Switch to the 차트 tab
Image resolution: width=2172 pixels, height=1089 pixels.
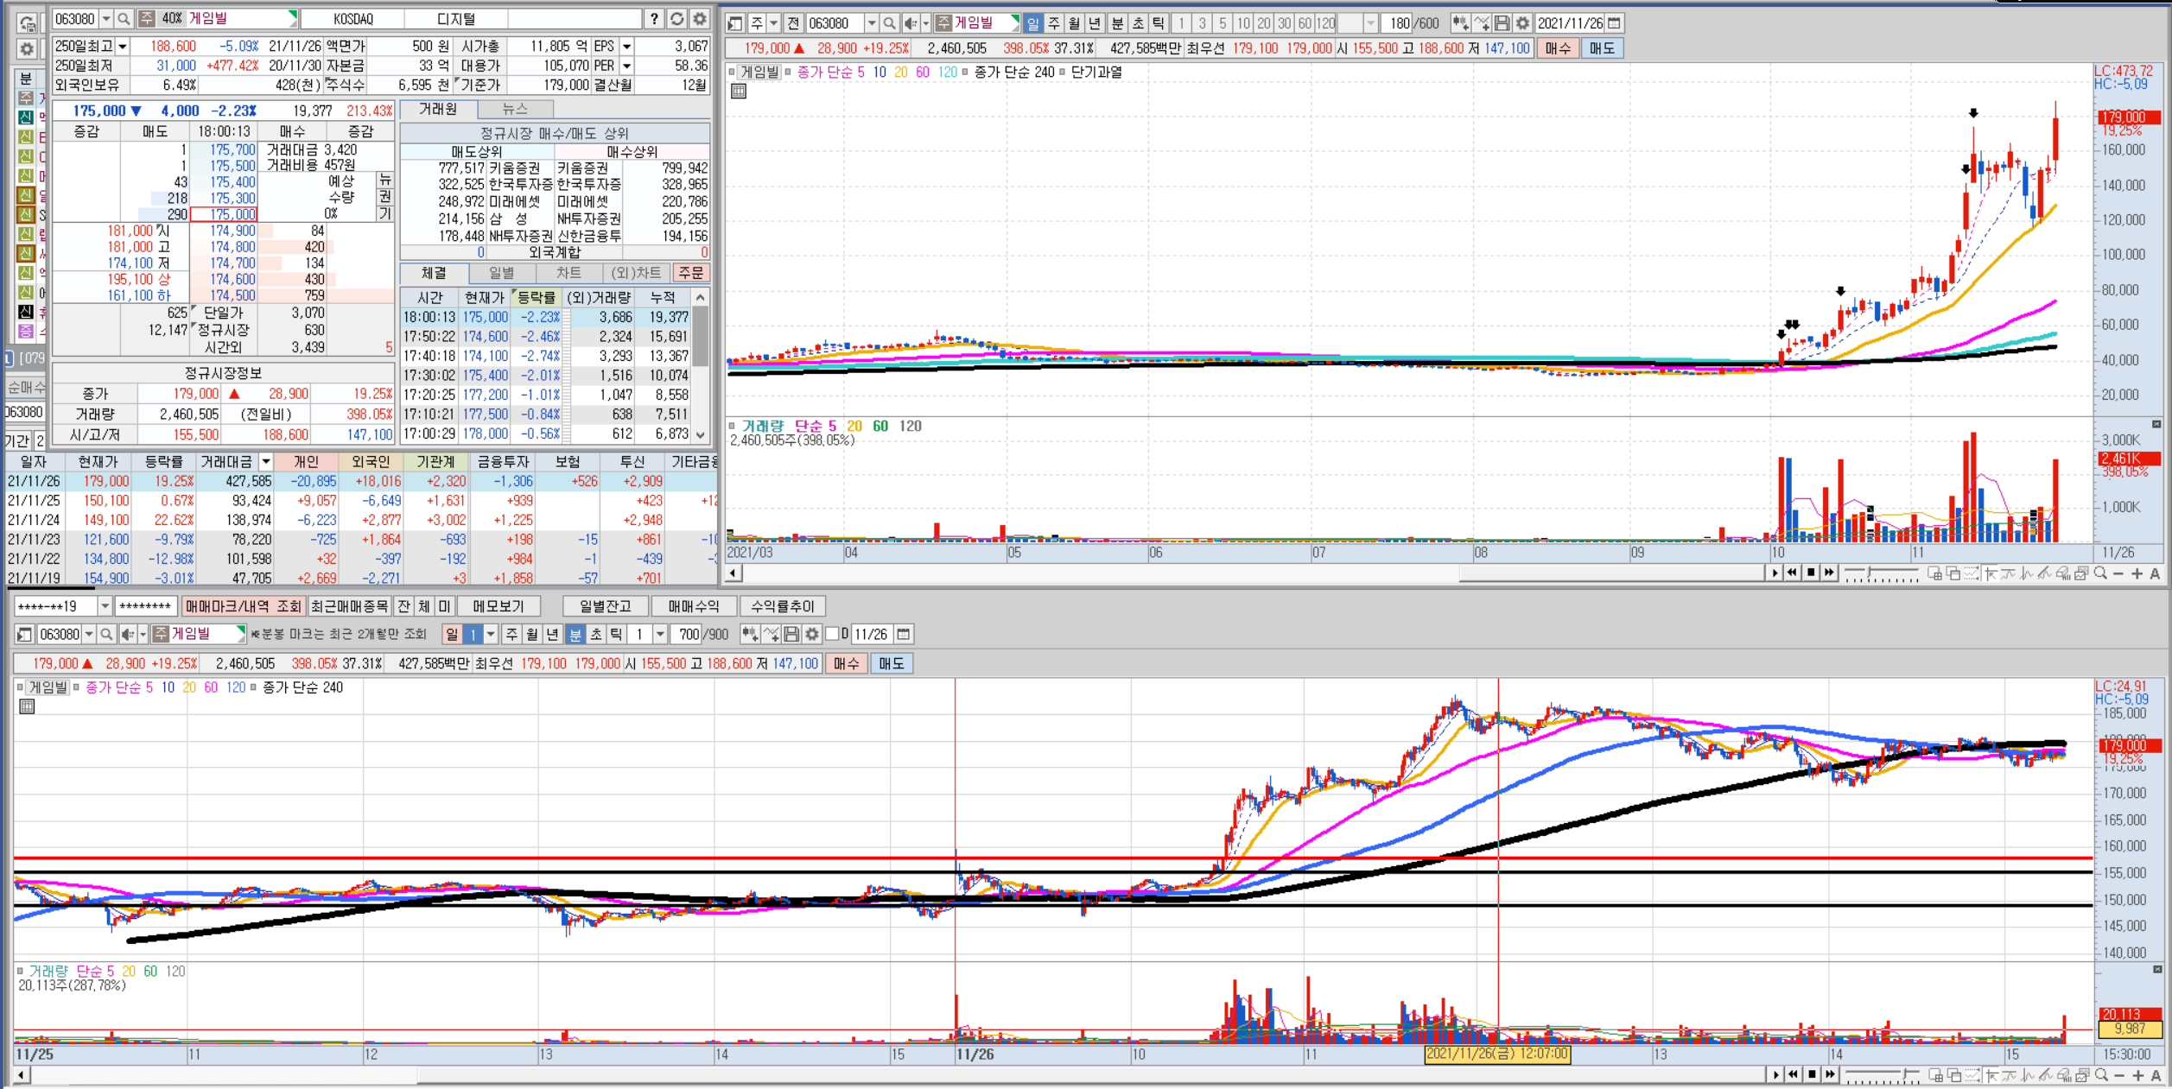pyautogui.click(x=568, y=273)
